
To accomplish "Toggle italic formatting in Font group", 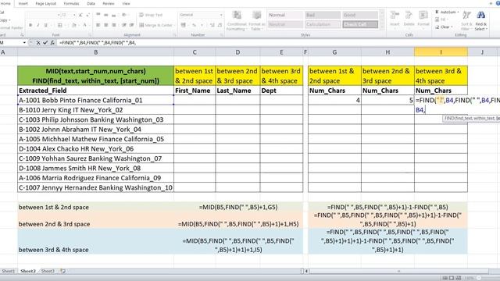I will pyautogui.click(x=38, y=25).
